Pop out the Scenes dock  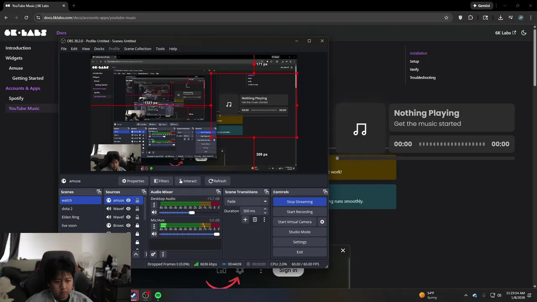click(99, 192)
